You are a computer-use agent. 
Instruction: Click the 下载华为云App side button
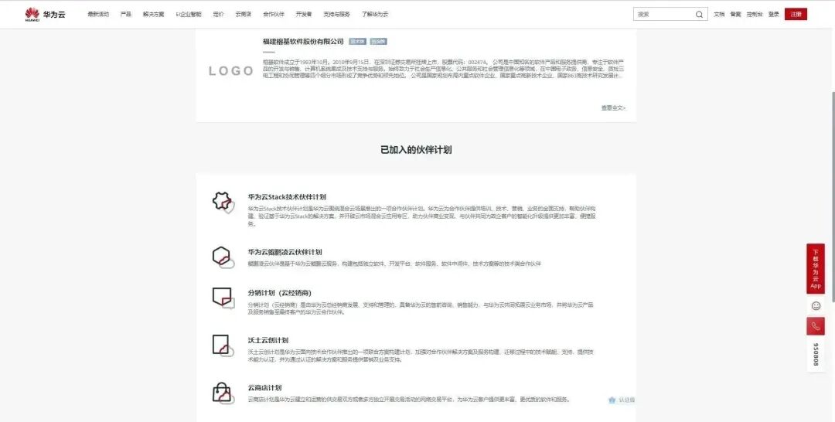[x=816, y=269]
